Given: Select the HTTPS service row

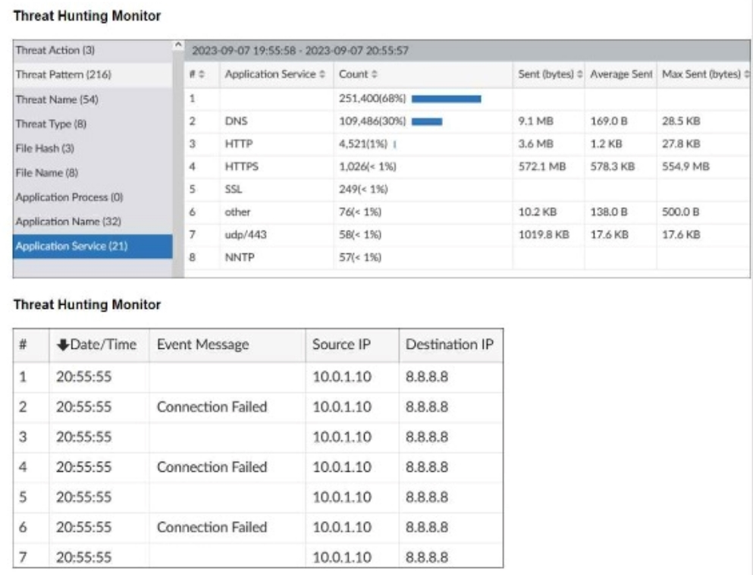Looking at the screenshot, I should [237, 166].
